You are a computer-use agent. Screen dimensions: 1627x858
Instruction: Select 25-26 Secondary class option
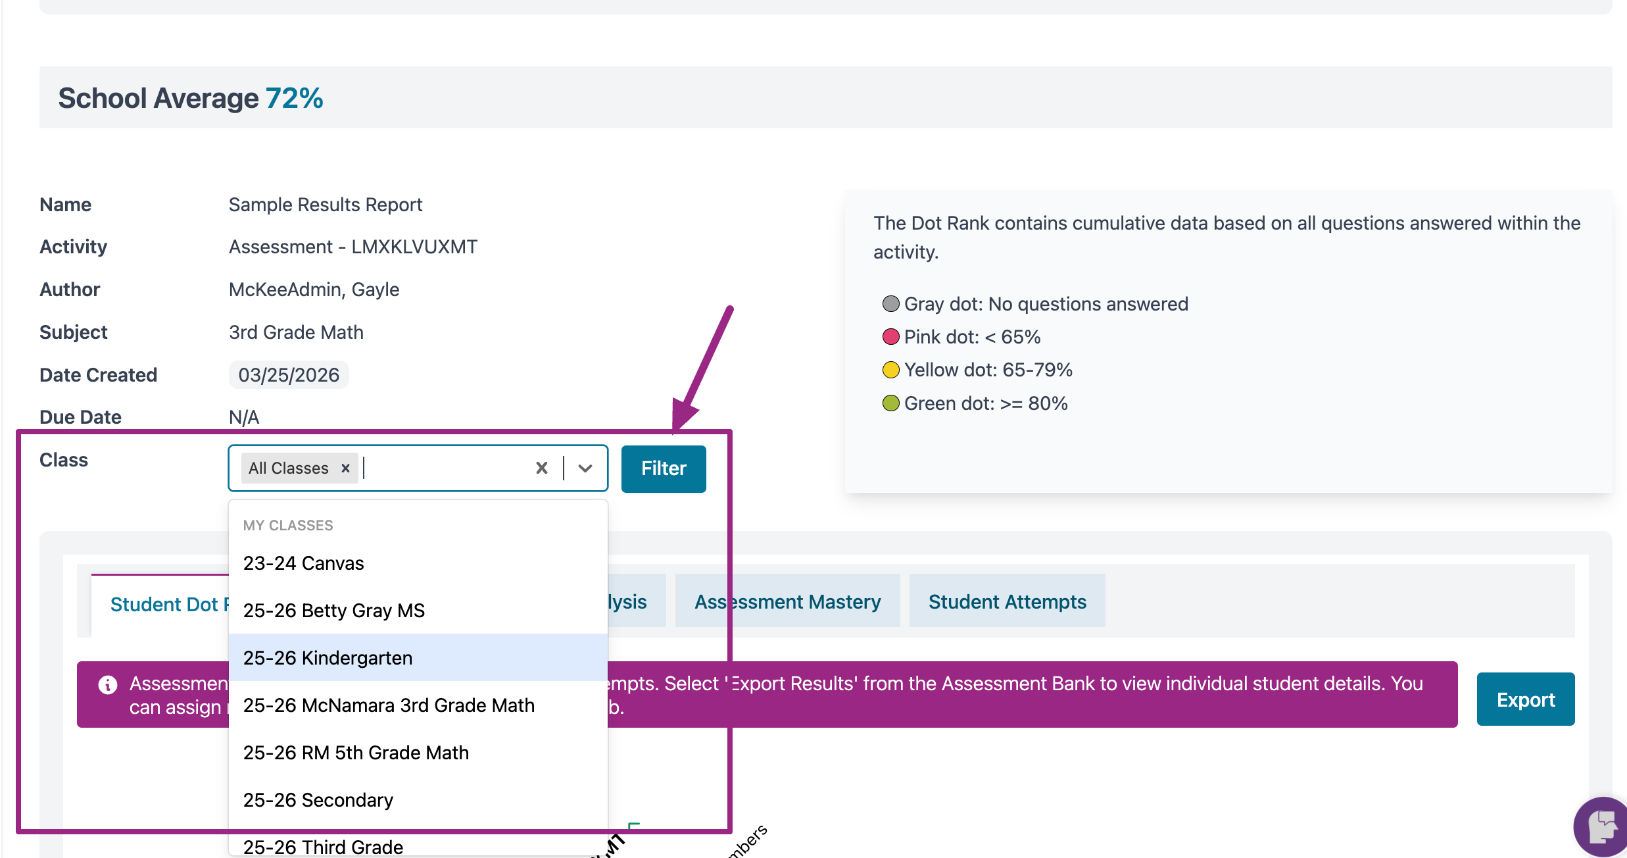click(x=318, y=800)
